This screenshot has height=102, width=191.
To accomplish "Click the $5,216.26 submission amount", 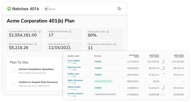I will (19, 48).
